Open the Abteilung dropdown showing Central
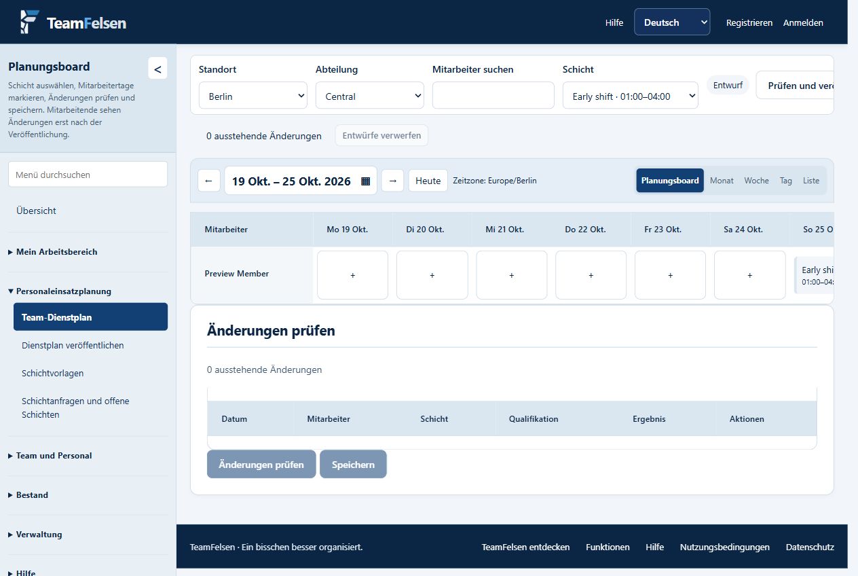The height and width of the screenshot is (576, 858). click(370, 96)
